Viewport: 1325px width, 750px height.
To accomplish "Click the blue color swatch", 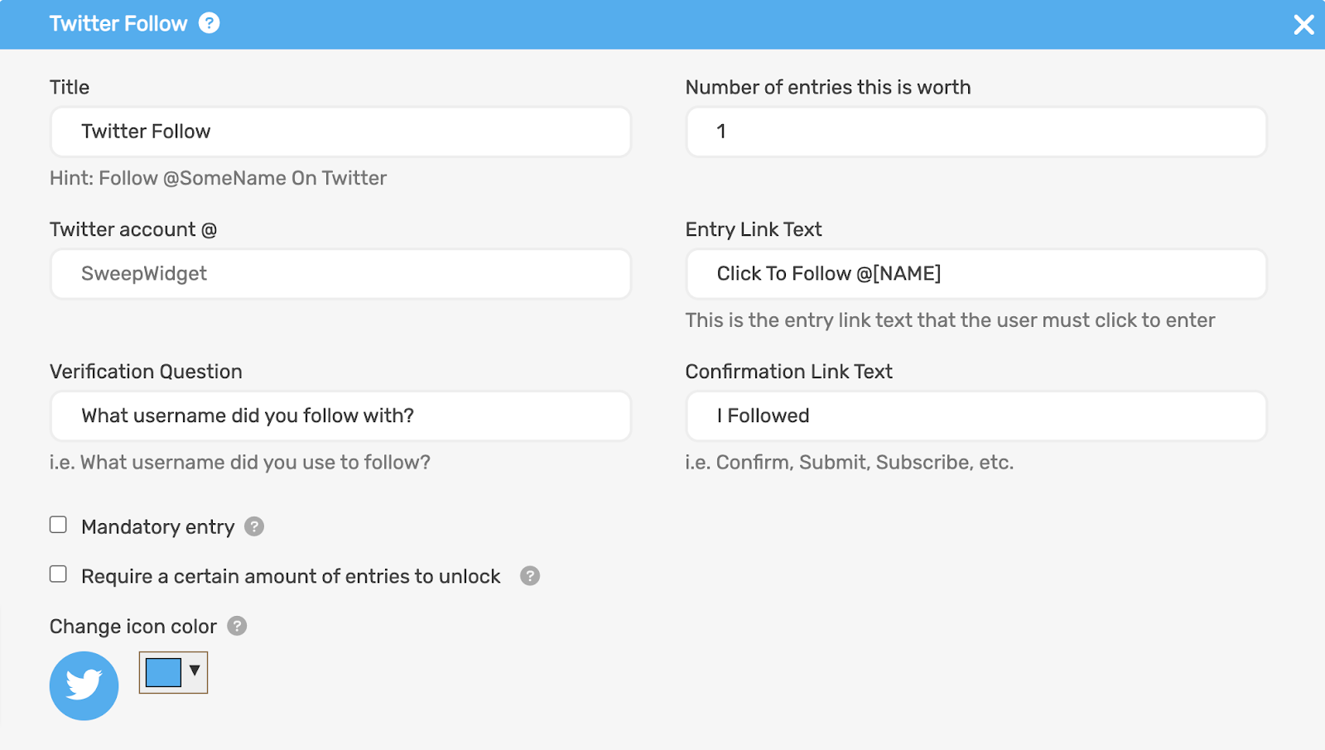I will pos(163,672).
